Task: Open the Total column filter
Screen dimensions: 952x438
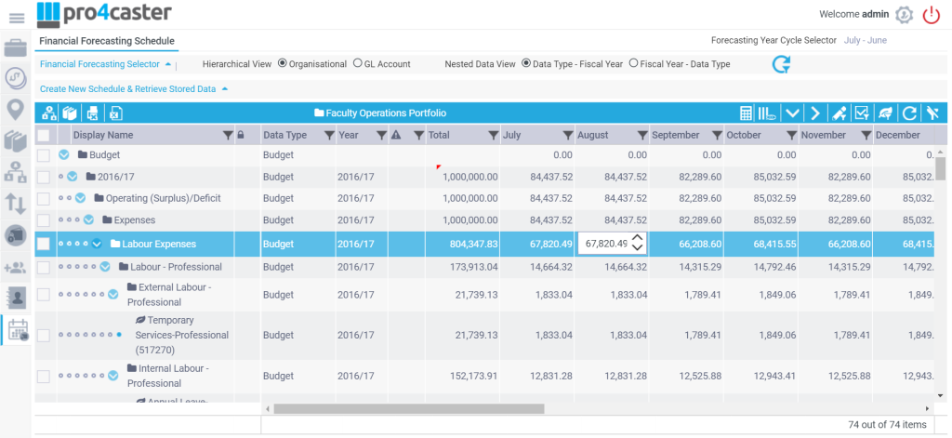Action: tap(493, 136)
